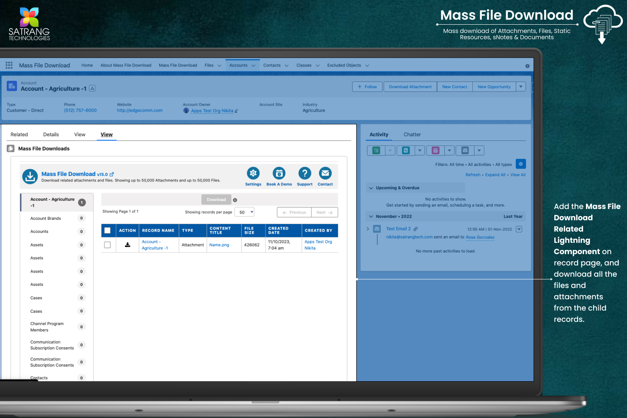Open the activity filter settings gear

pos(520,164)
